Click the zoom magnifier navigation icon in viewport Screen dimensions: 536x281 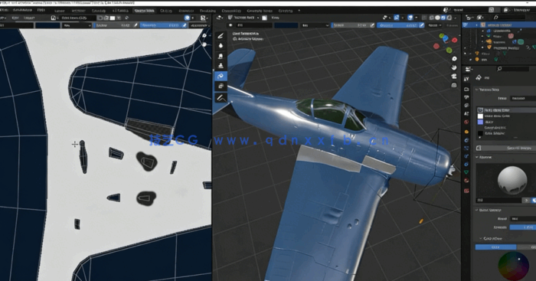(454, 58)
